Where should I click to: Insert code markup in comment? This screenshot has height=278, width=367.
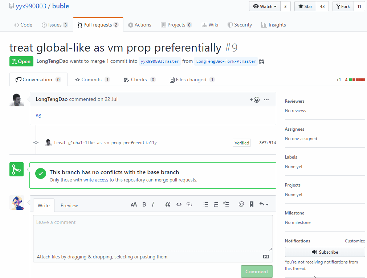click(179, 205)
